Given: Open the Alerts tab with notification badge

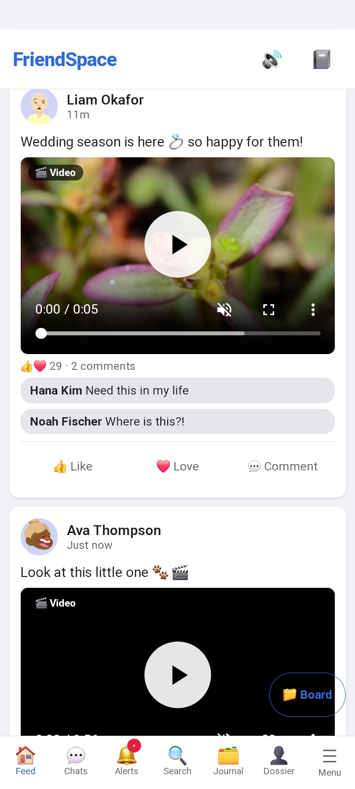Looking at the screenshot, I should (x=127, y=761).
